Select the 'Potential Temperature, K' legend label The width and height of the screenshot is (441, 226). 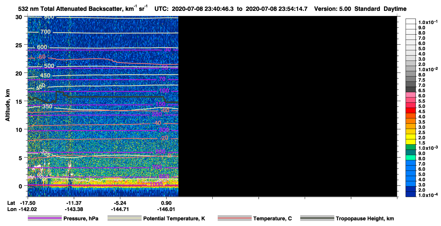tap(174, 219)
